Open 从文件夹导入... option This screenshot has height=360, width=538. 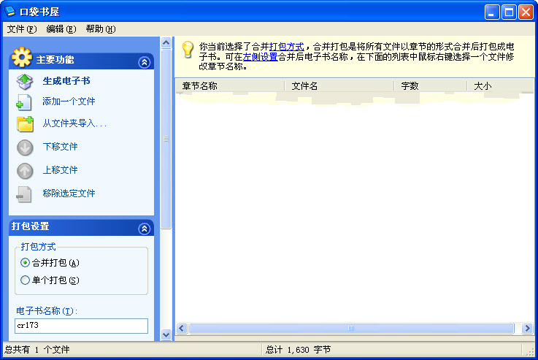(x=74, y=123)
